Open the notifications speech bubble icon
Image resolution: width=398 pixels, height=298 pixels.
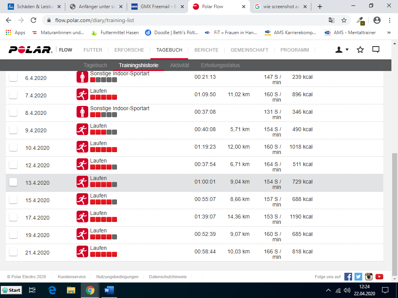tap(376, 50)
